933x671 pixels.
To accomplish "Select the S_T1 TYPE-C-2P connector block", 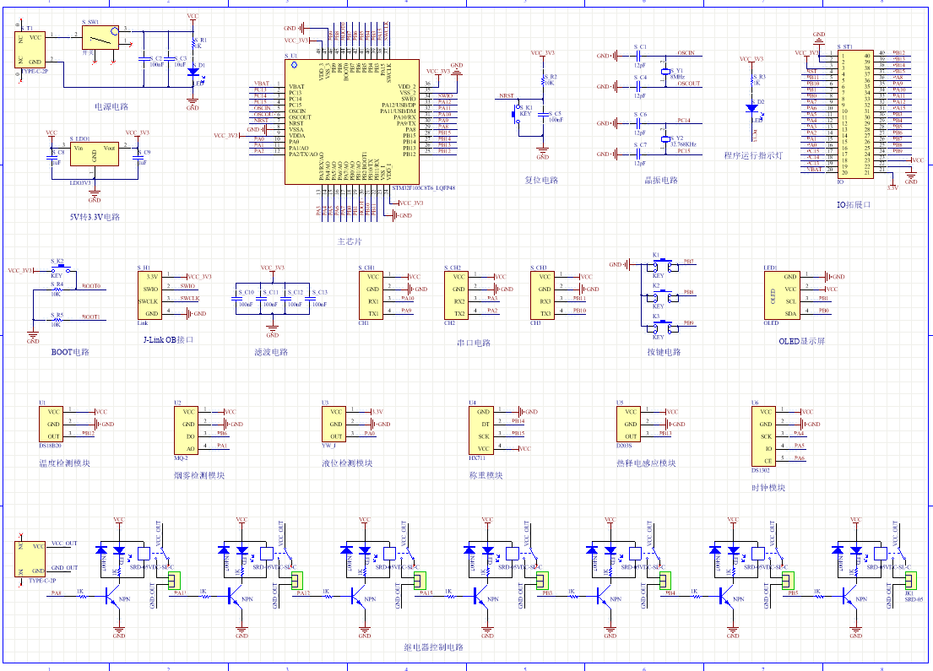I will (30, 49).
